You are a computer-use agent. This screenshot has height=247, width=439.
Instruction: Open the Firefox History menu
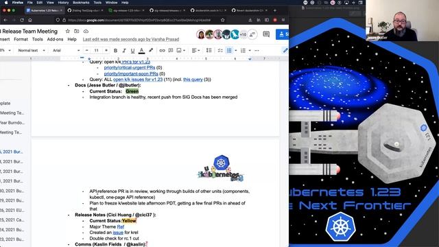coord(63,3)
